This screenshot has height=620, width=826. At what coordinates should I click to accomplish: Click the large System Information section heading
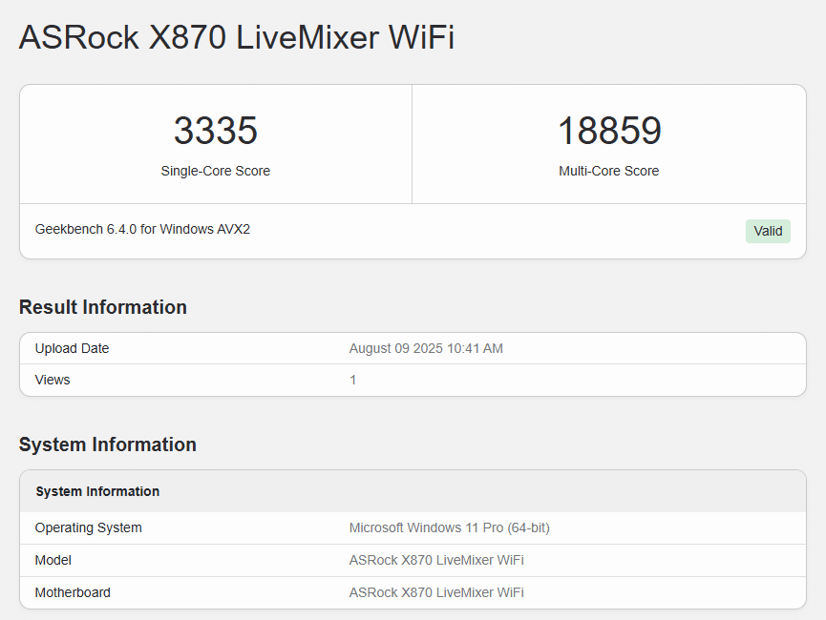click(108, 444)
